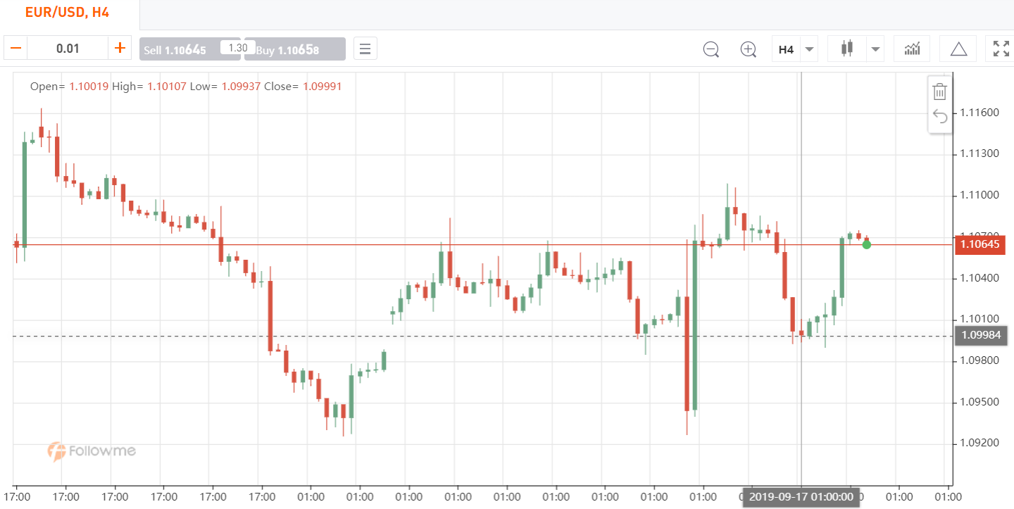
Task: Zoom out the chart with magnifier minus
Action: [x=711, y=49]
